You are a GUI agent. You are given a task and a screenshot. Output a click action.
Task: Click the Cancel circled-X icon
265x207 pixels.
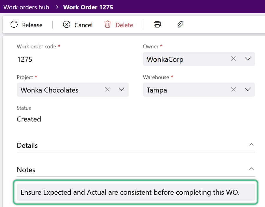point(67,24)
